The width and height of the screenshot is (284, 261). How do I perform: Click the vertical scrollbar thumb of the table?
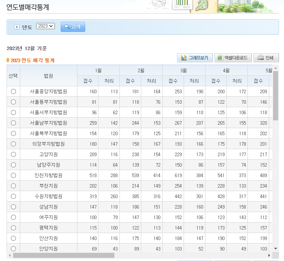pyautogui.click(x=276, y=96)
